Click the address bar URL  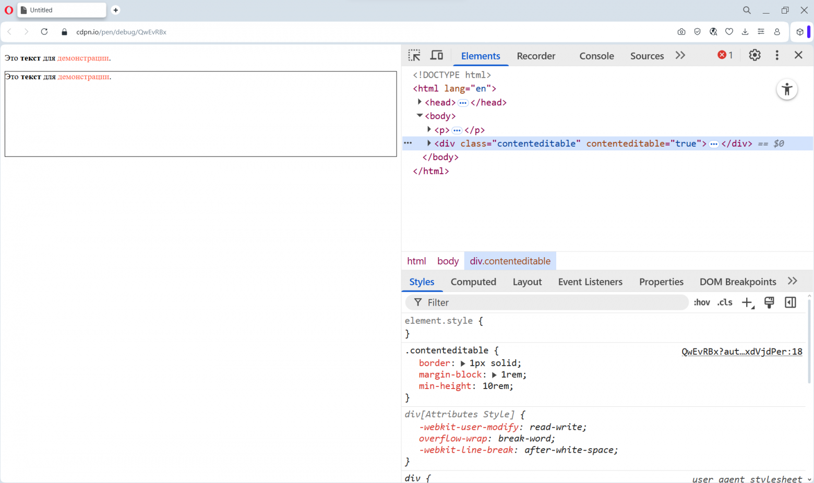pos(121,32)
